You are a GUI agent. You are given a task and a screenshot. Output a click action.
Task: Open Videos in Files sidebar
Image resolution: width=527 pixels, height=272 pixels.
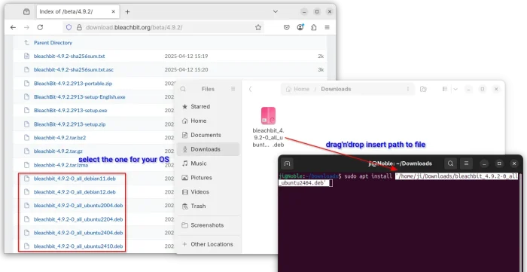pyautogui.click(x=208, y=191)
